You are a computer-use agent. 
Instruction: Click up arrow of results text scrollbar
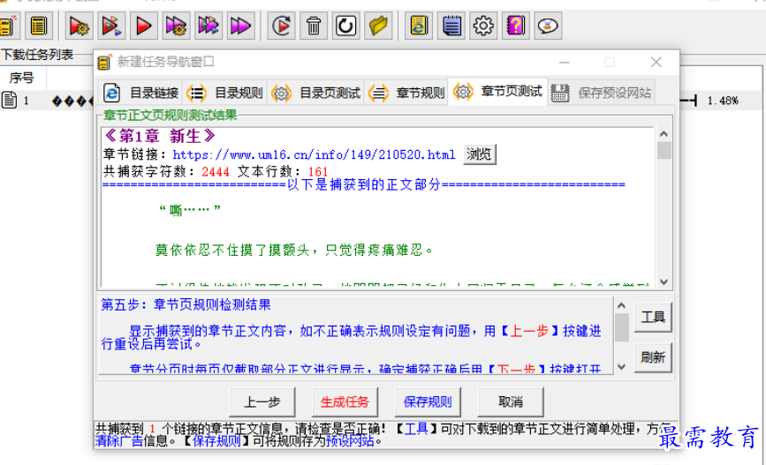(664, 134)
